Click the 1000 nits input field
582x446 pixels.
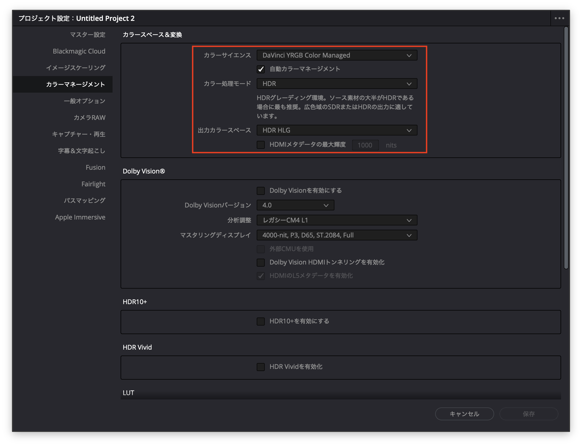tap(365, 145)
